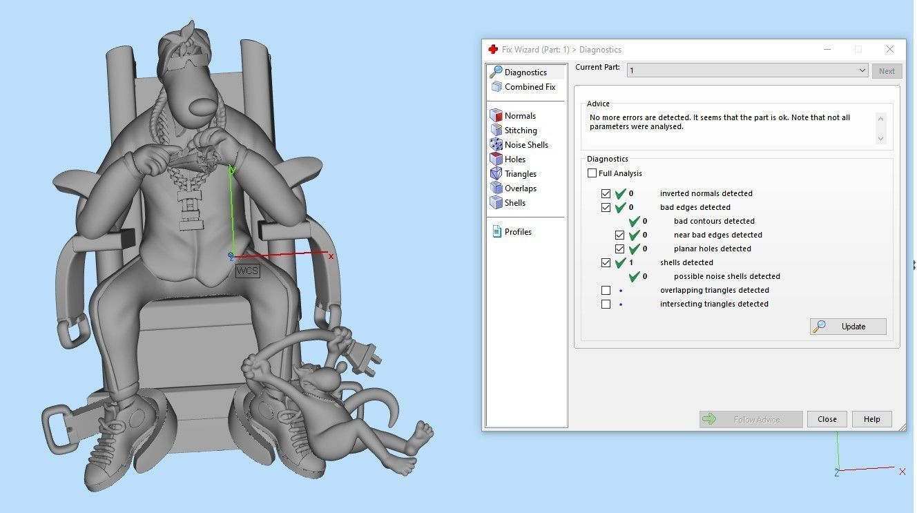Go to the Shells page
917x513 pixels.
pyautogui.click(x=515, y=203)
